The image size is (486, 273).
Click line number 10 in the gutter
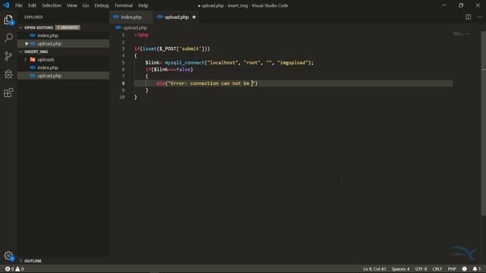click(x=122, y=97)
